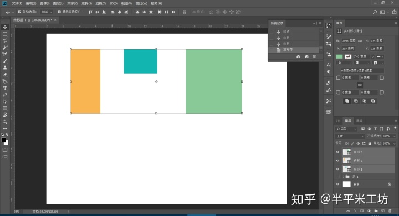This screenshot has width=399, height=216.
Task: Select the Clone Stamp tool
Action: (5, 68)
